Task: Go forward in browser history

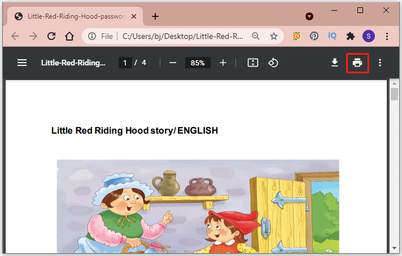Action: click(x=33, y=36)
